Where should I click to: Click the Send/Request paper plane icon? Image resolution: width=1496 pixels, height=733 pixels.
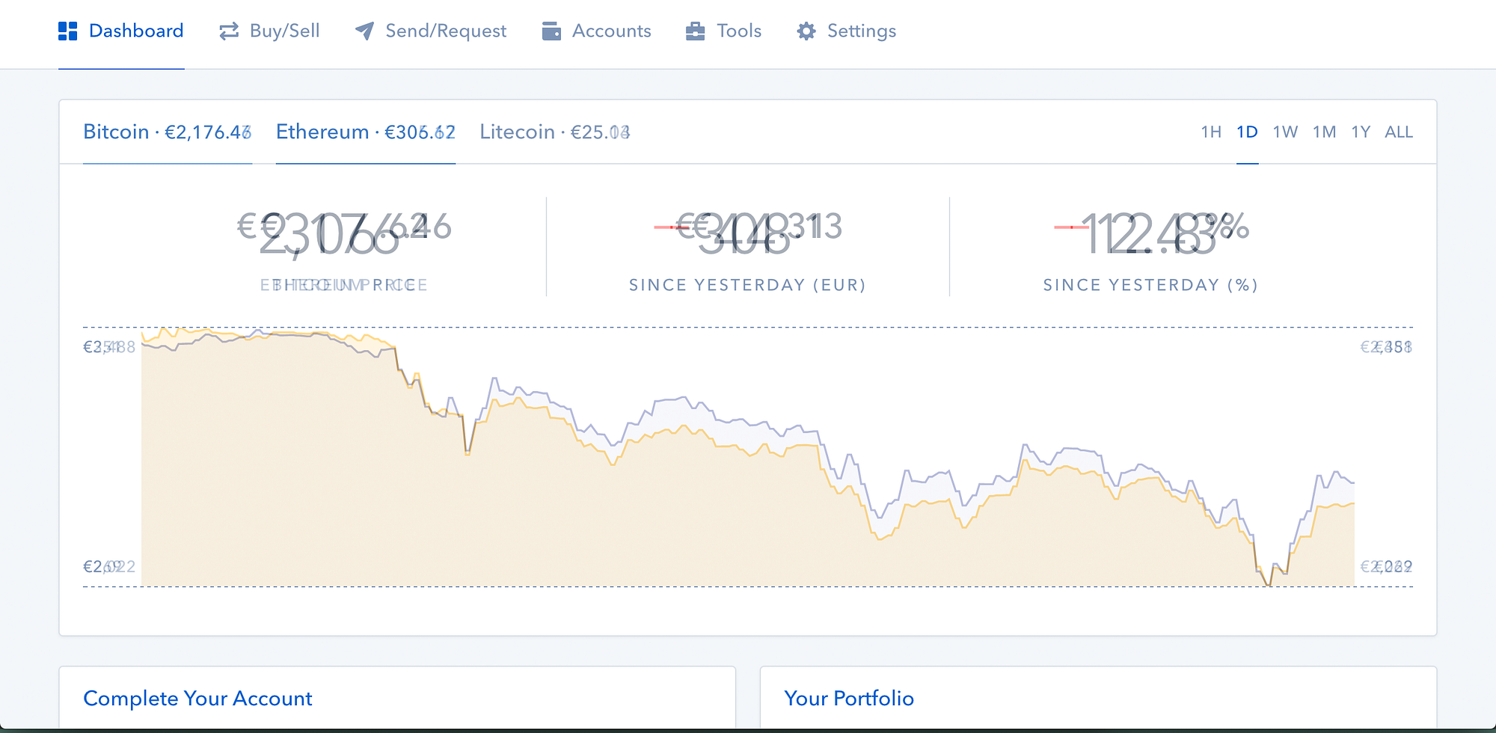[x=364, y=31]
